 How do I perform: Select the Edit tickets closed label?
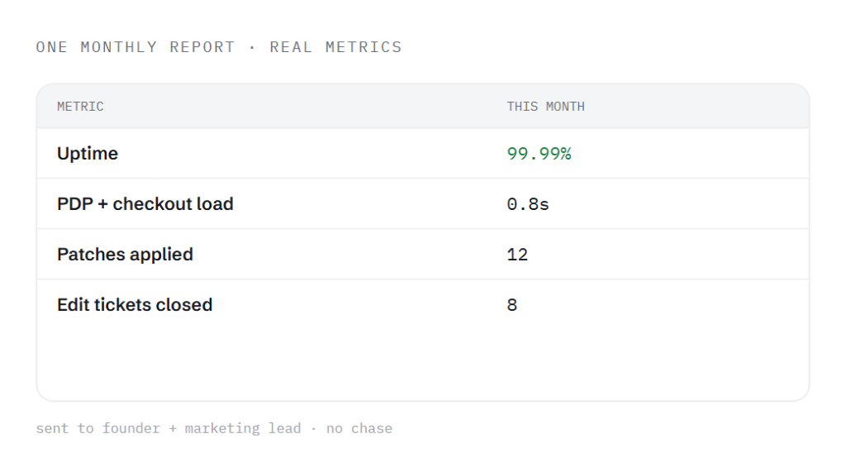tap(135, 304)
